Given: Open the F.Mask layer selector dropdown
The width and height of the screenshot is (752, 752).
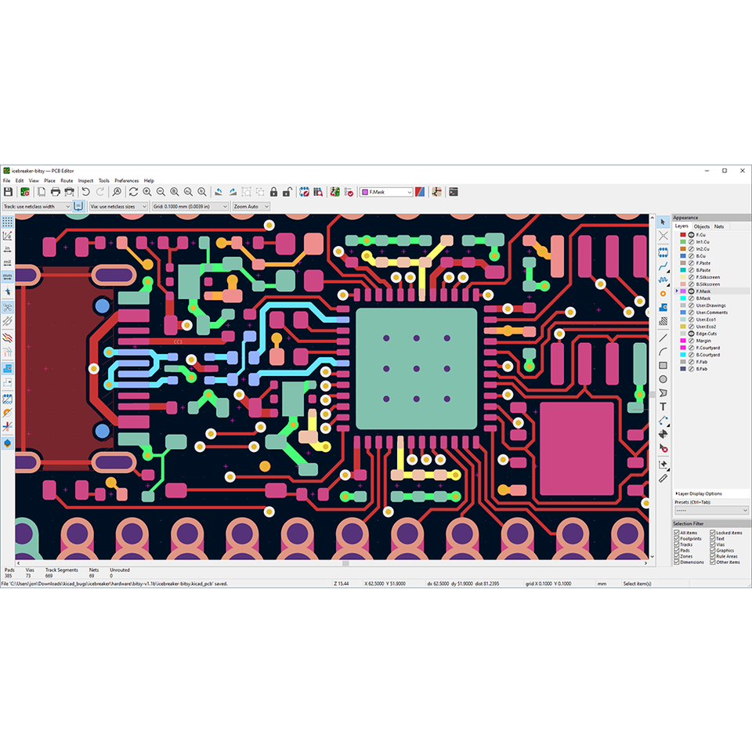Looking at the screenshot, I should [x=386, y=192].
